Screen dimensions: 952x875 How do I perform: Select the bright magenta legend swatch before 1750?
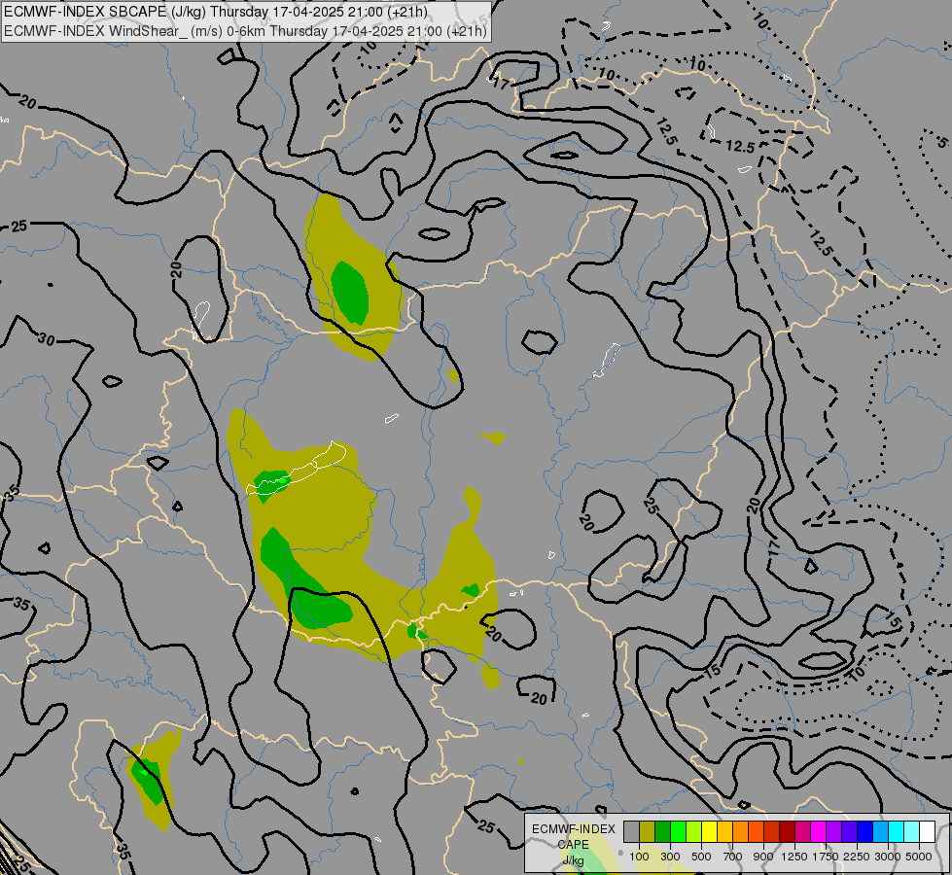click(819, 832)
